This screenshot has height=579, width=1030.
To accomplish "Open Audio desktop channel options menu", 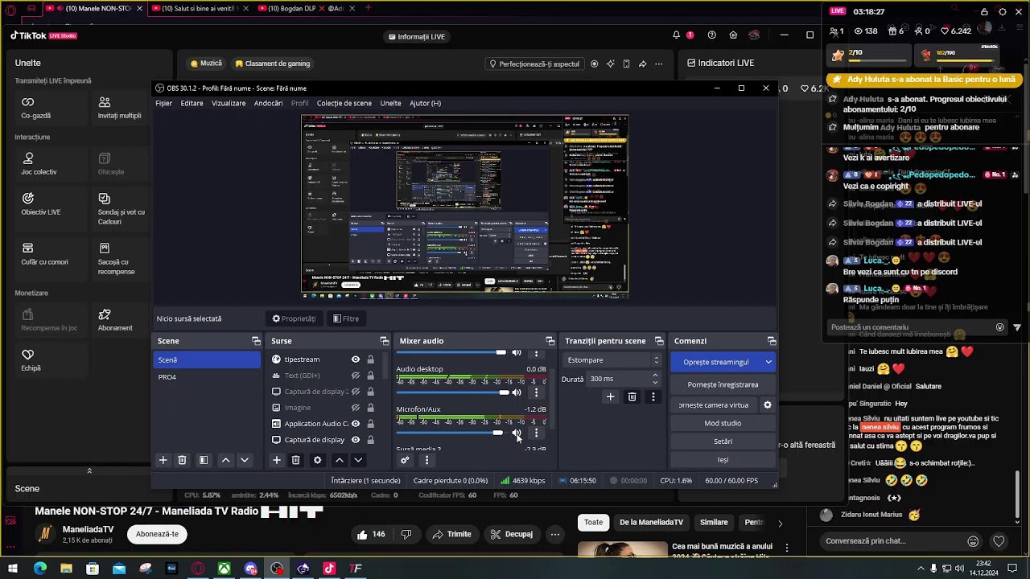I will [x=537, y=392].
